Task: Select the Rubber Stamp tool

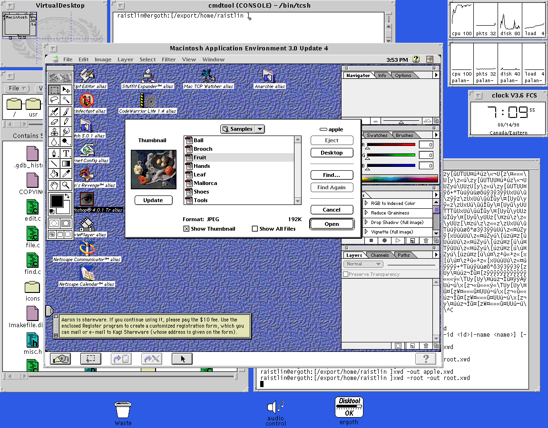Action: 54,132
